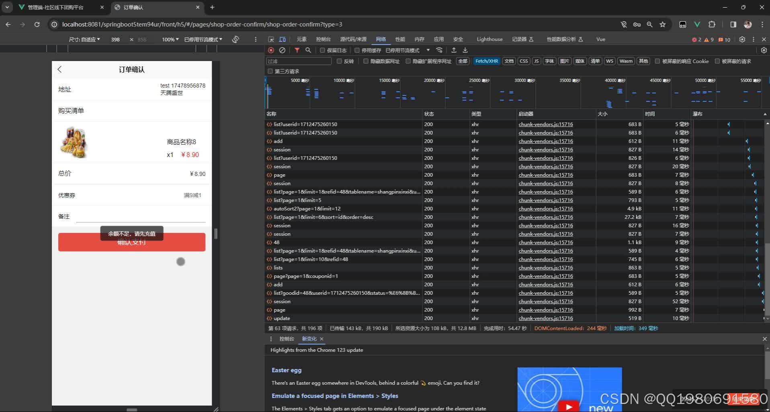Click import HAR upload arrow icon

click(x=454, y=50)
